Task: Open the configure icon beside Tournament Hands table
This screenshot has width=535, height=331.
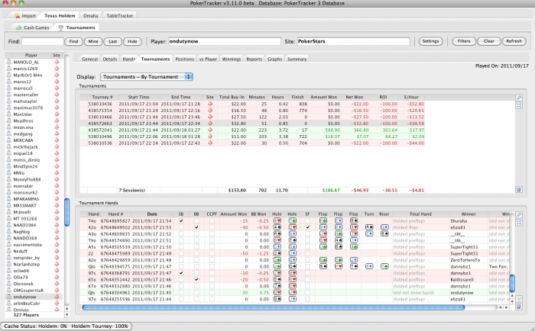Action: pyautogui.click(x=519, y=213)
